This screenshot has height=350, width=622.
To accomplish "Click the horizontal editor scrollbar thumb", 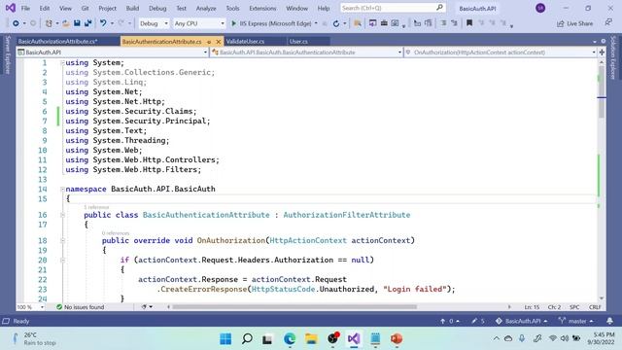I will 294,307.
